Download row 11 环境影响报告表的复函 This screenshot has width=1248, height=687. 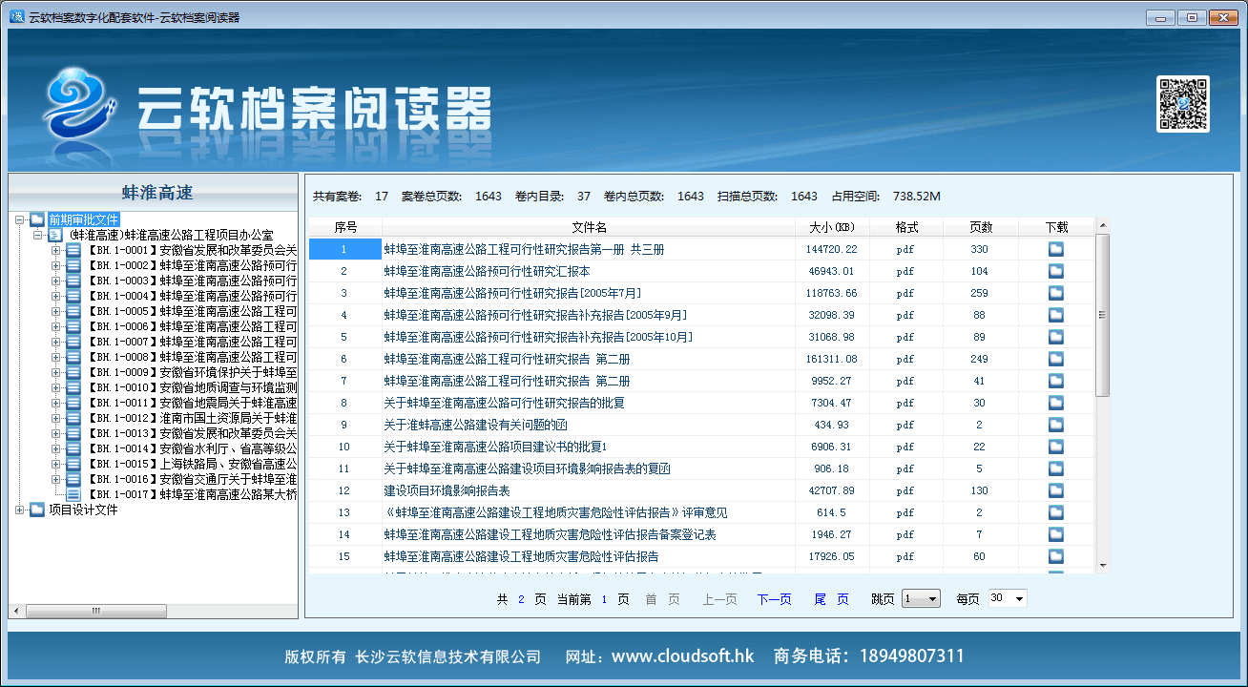1055,468
